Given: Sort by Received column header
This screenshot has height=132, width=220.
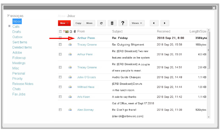Looking at the screenshot, I should pos(164,32).
